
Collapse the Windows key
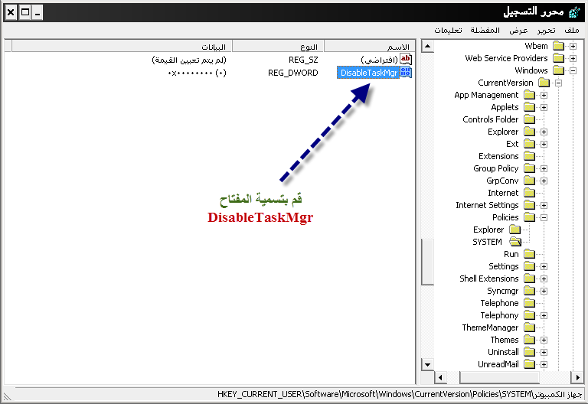[x=573, y=71]
